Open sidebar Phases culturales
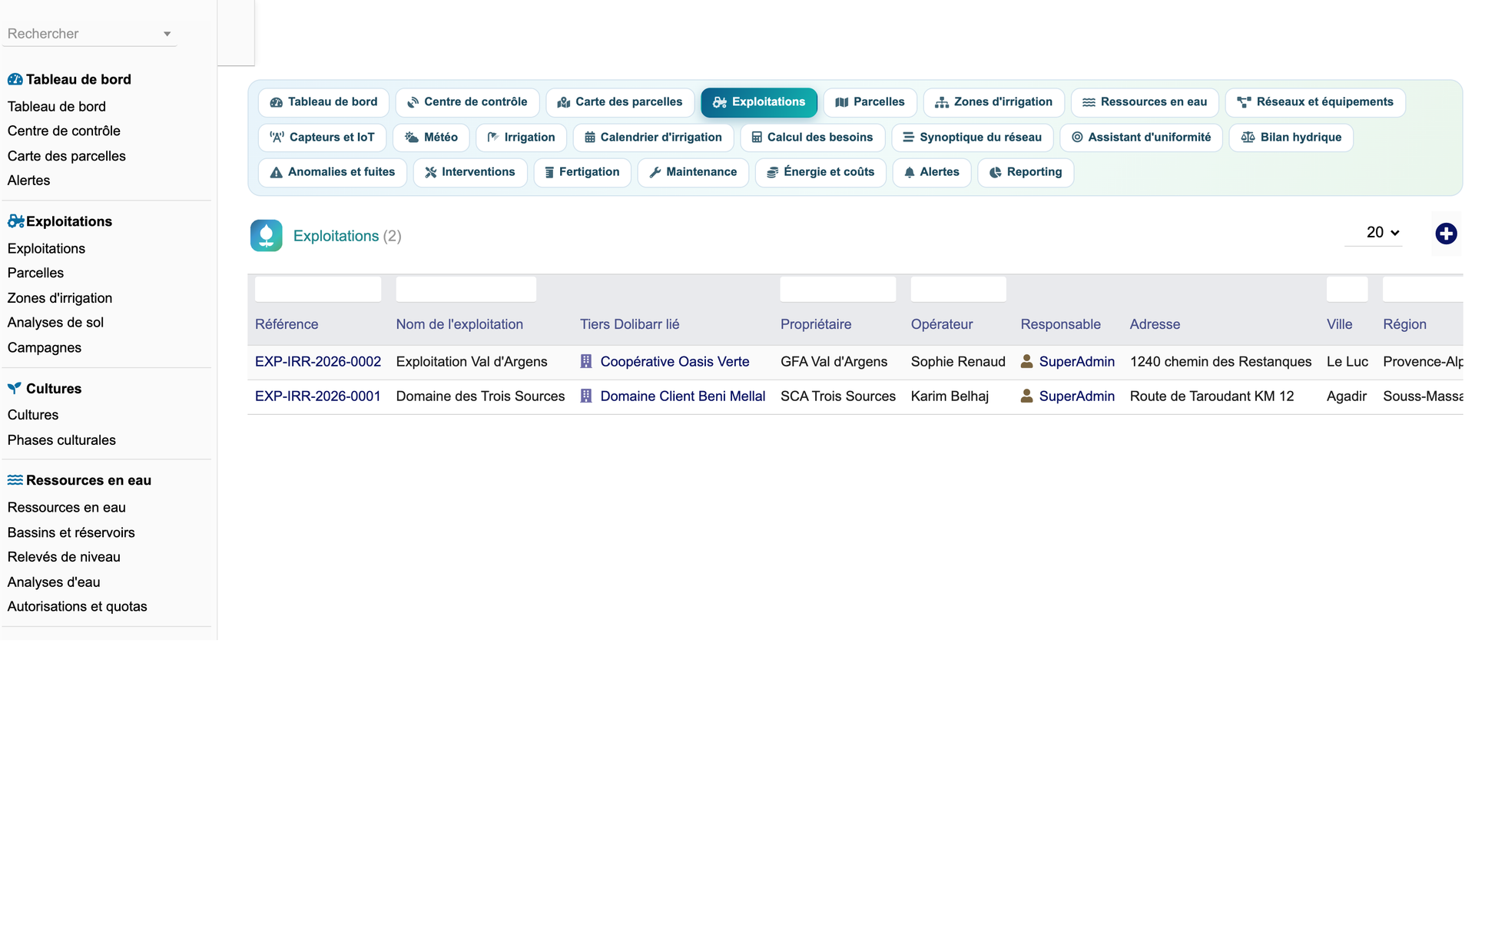The image size is (1495, 925). point(61,440)
